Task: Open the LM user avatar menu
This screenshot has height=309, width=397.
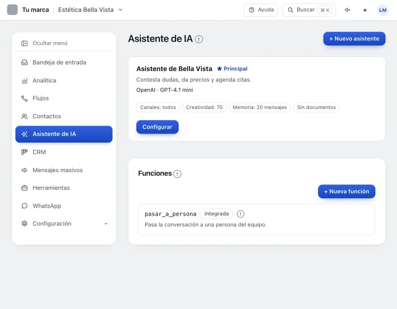Action: click(383, 10)
